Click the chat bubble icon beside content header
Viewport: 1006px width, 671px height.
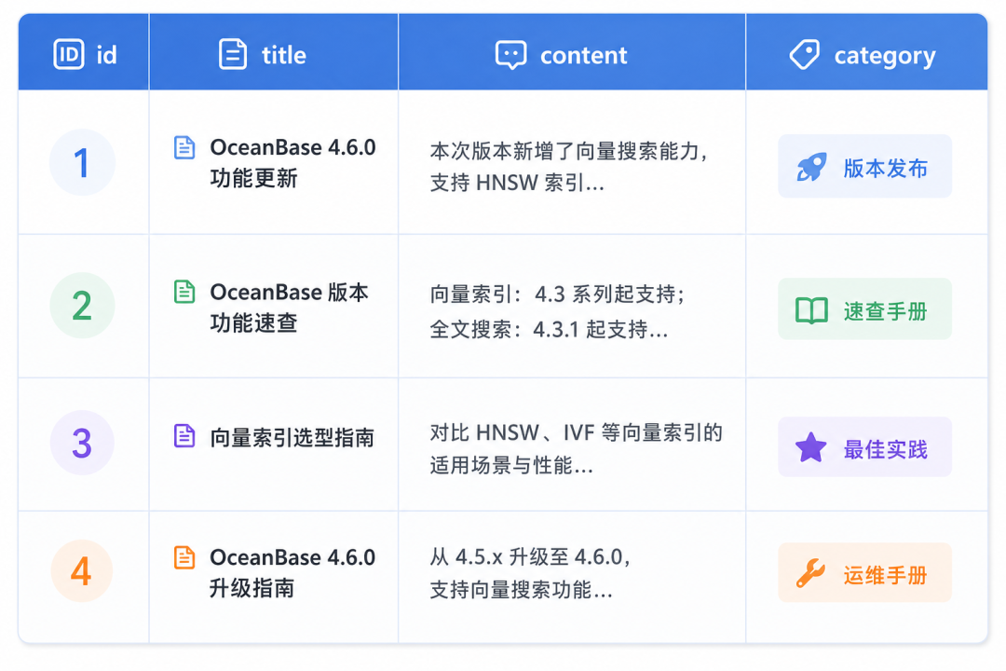click(x=510, y=55)
